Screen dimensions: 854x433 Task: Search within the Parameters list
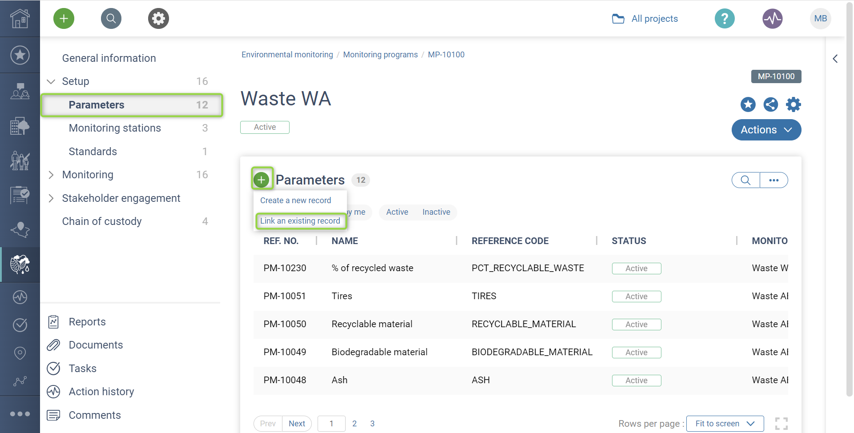745,180
